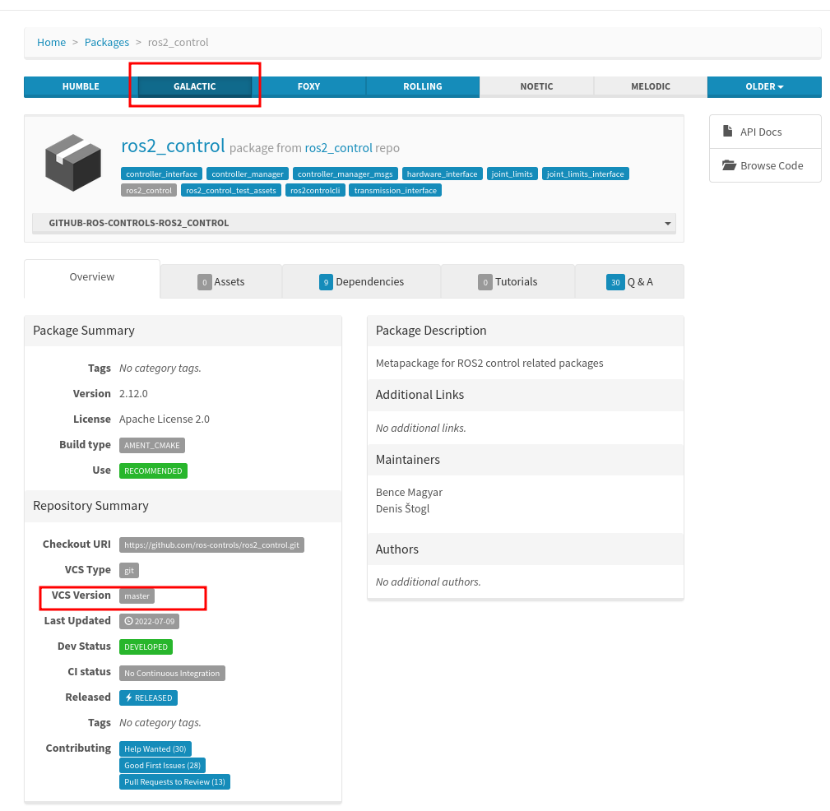Click the Repository Summary heading
The image size is (830, 811).
coord(91,506)
